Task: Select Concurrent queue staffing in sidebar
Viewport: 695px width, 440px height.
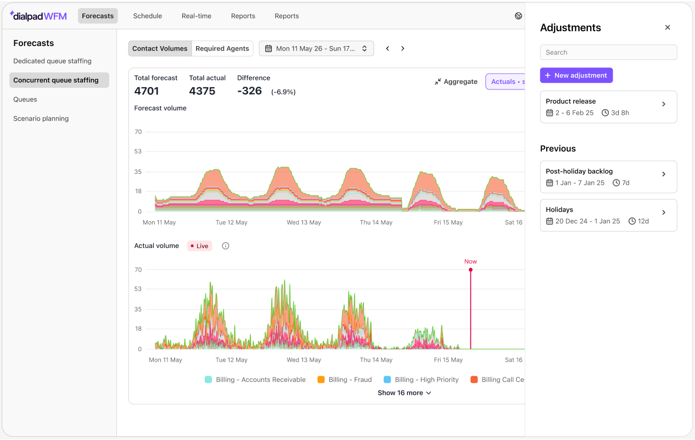Action: (59, 80)
